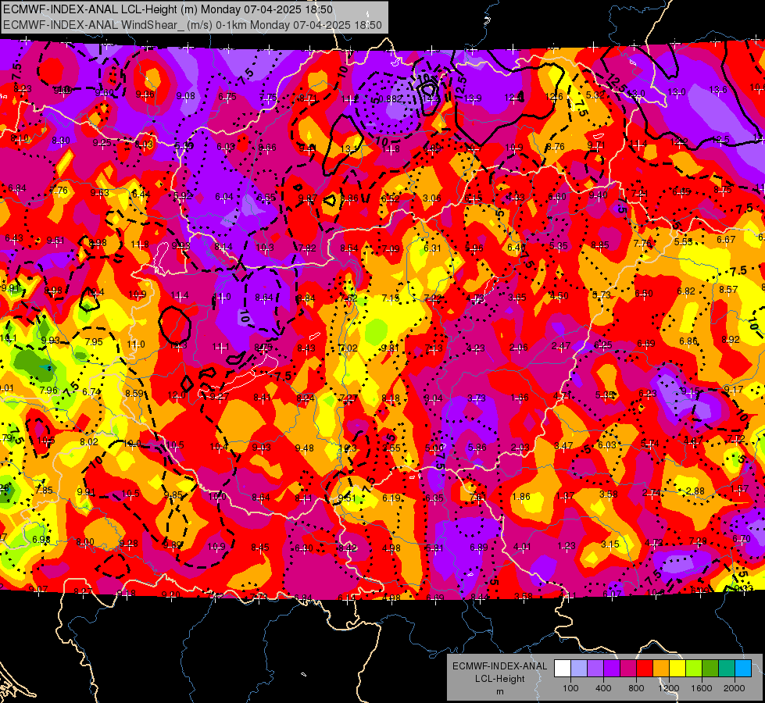Click the grid value 4.71

[x=562, y=396]
